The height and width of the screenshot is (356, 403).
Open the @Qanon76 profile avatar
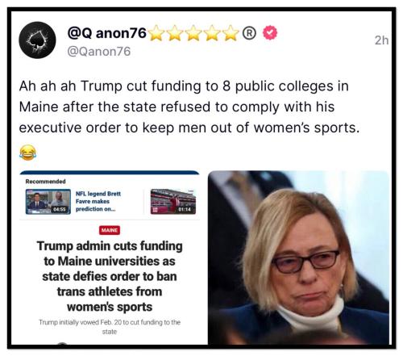[37, 40]
